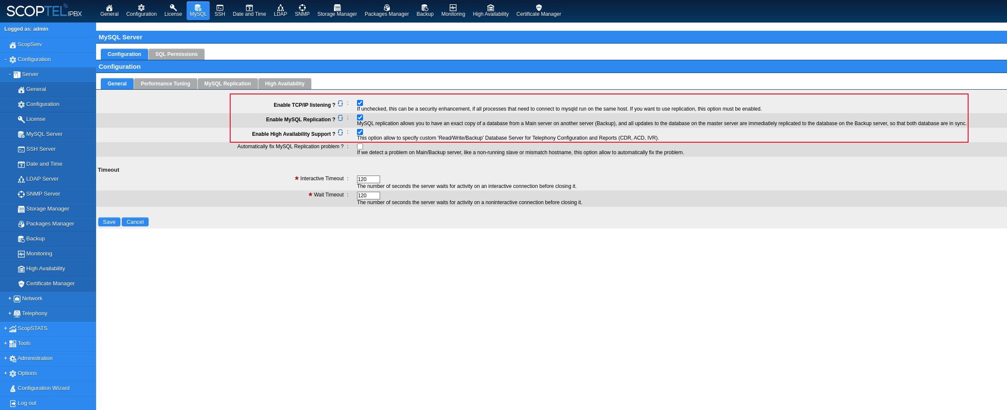This screenshot has width=1007, height=410.
Task: Open Packages Manager in top toolbar
Action: 386,11
